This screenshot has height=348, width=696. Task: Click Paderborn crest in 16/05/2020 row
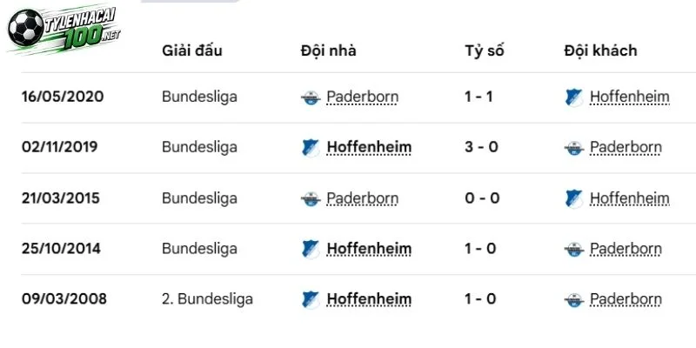click(311, 97)
